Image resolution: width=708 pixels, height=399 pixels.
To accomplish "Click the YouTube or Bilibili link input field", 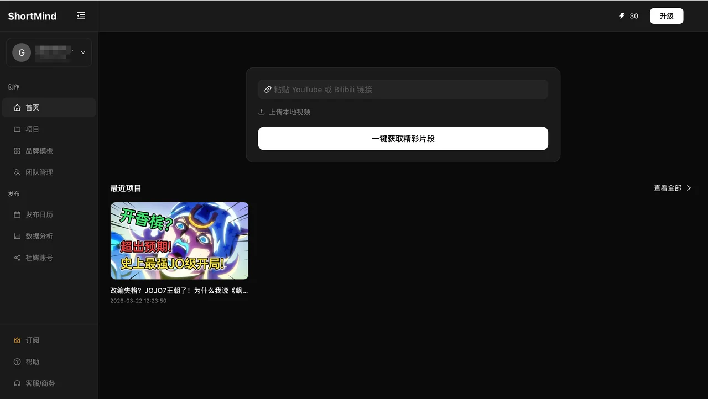I will click(x=403, y=90).
